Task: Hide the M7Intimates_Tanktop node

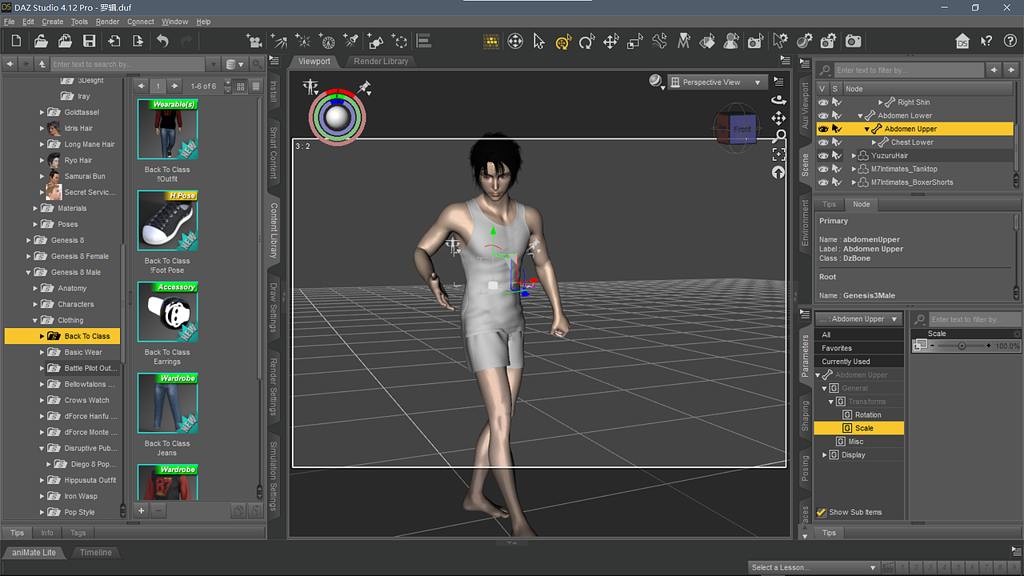Action: point(822,169)
